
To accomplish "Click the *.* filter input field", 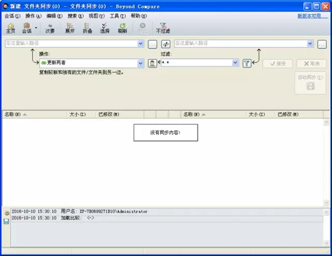I will click(x=196, y=62).
